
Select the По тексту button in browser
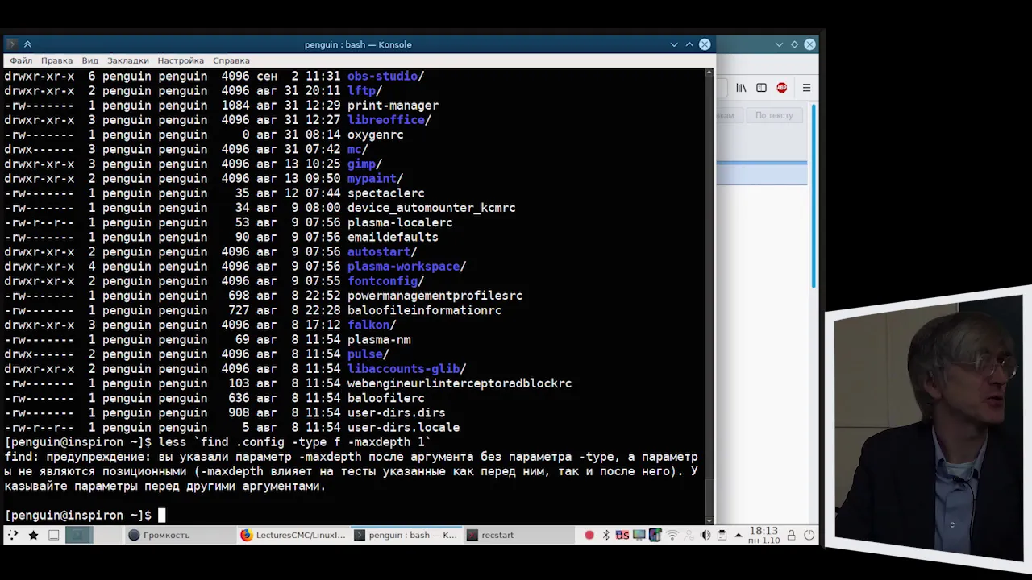[x=774, y=115]
